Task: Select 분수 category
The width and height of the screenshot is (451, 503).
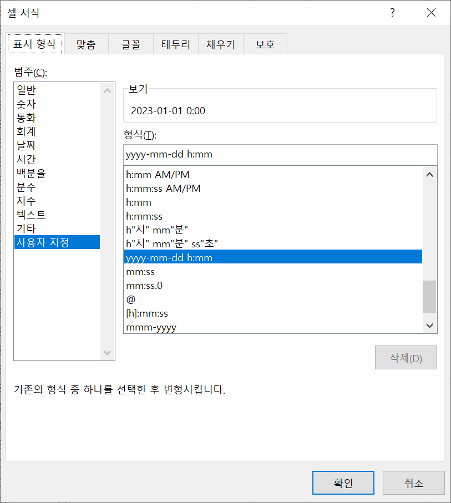Action: coord(57,187)
